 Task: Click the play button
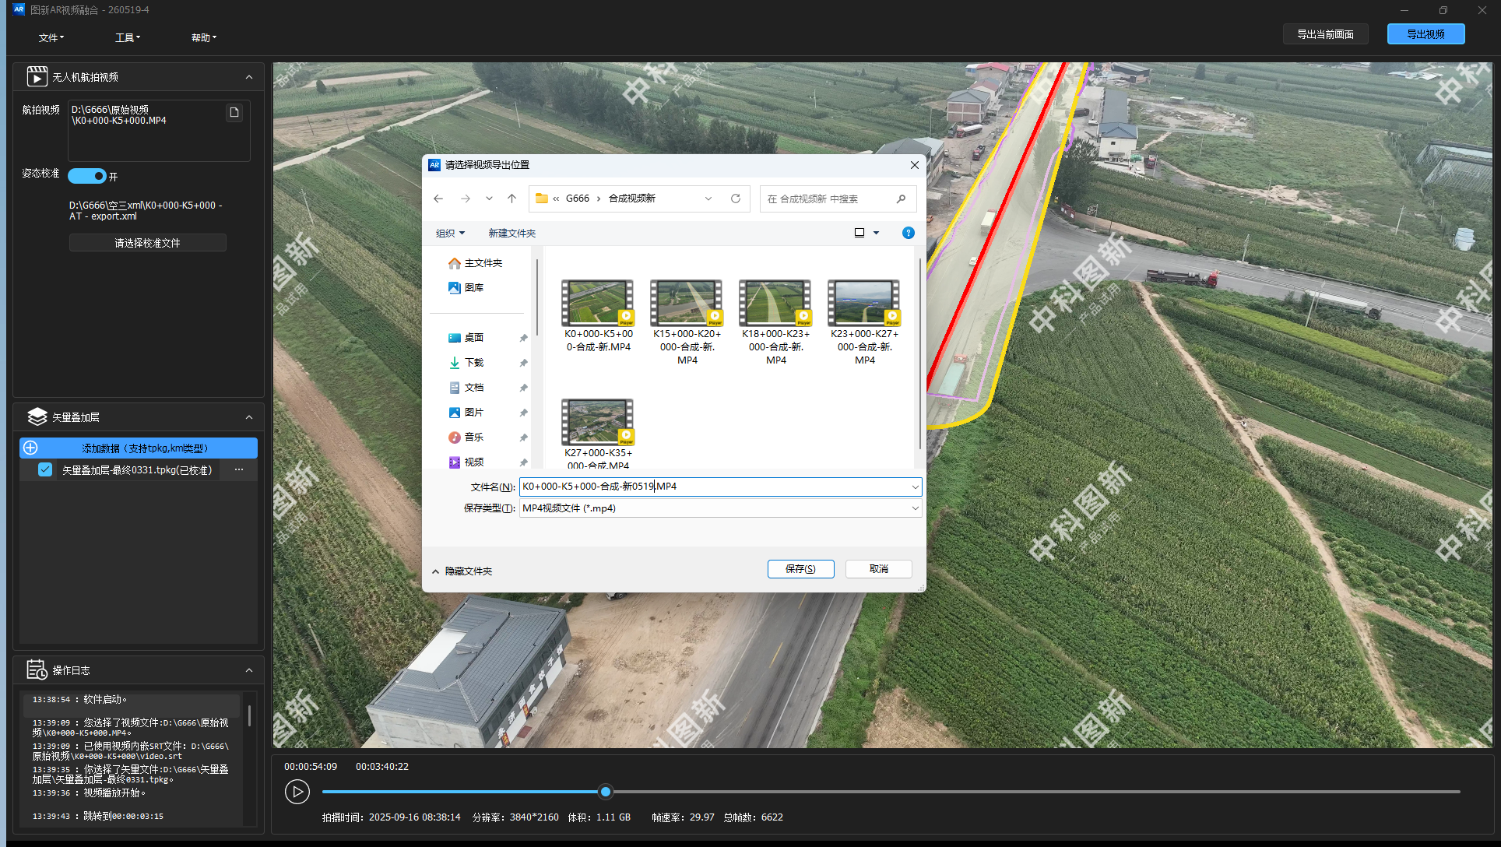pos(297,792)
